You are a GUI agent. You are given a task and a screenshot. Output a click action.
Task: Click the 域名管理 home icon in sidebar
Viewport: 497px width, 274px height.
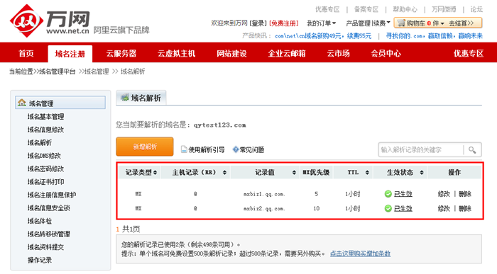tap(22, 103)
